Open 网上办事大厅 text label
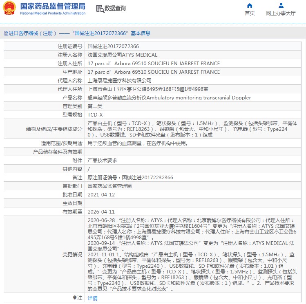The width and height of the screenshot is (306, 304). (281, 13)
